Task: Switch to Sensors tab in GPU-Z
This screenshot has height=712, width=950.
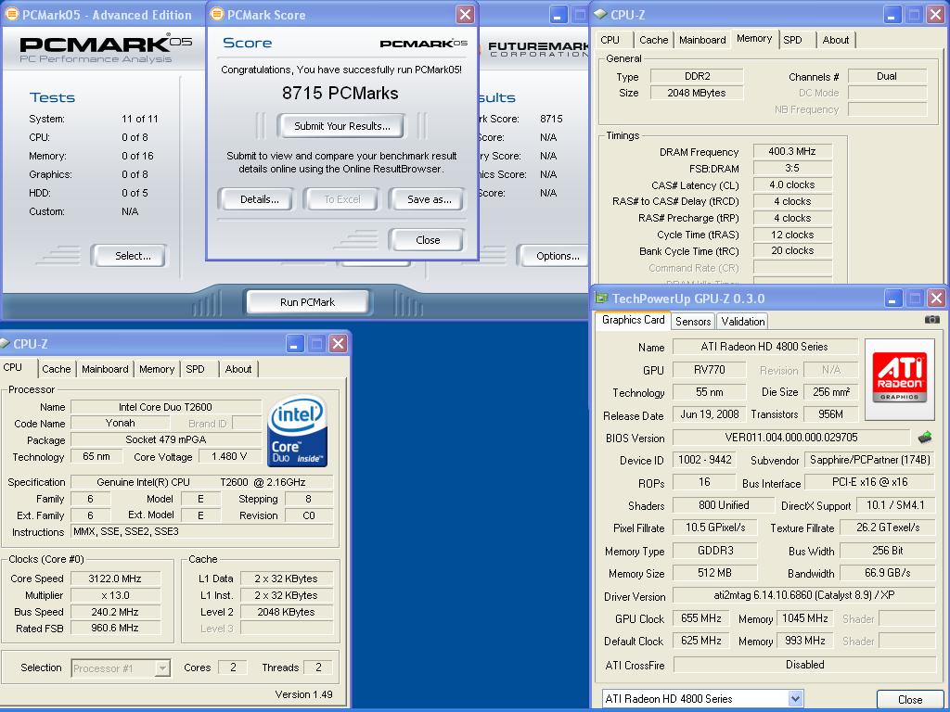Action: 692,322
